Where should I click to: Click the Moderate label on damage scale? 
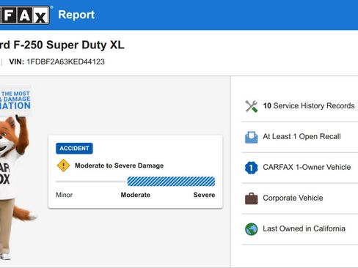pyautogui.click(x=136, y=195)
